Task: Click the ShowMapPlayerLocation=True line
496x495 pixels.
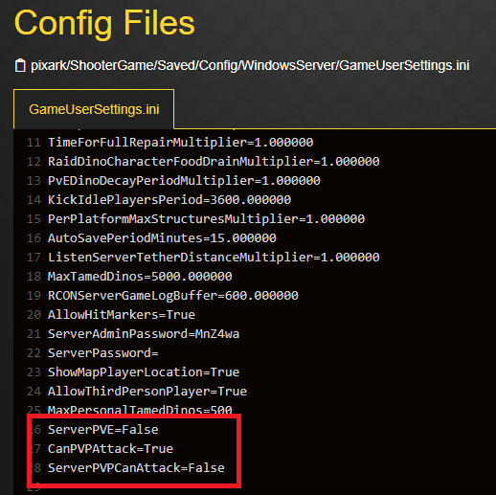Action: pyautogui.click(x=144, y=372)
